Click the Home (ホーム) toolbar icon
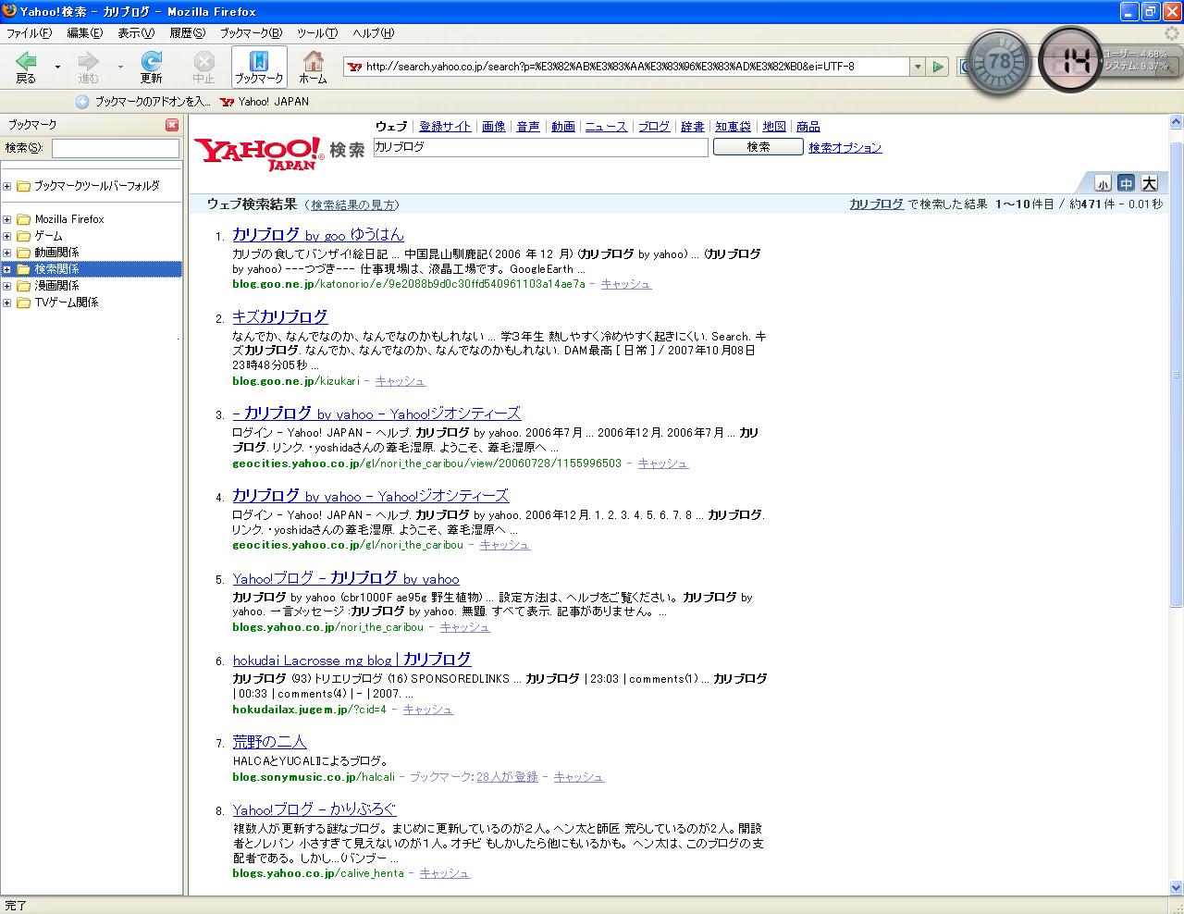Screen dimensions: 1184x914 coord(314,68)
